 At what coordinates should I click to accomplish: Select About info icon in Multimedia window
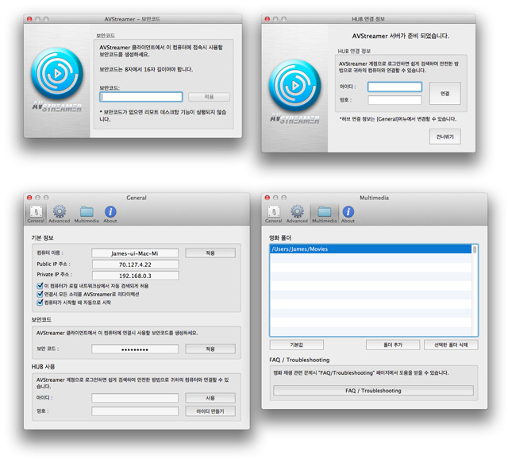coord(348,214)
